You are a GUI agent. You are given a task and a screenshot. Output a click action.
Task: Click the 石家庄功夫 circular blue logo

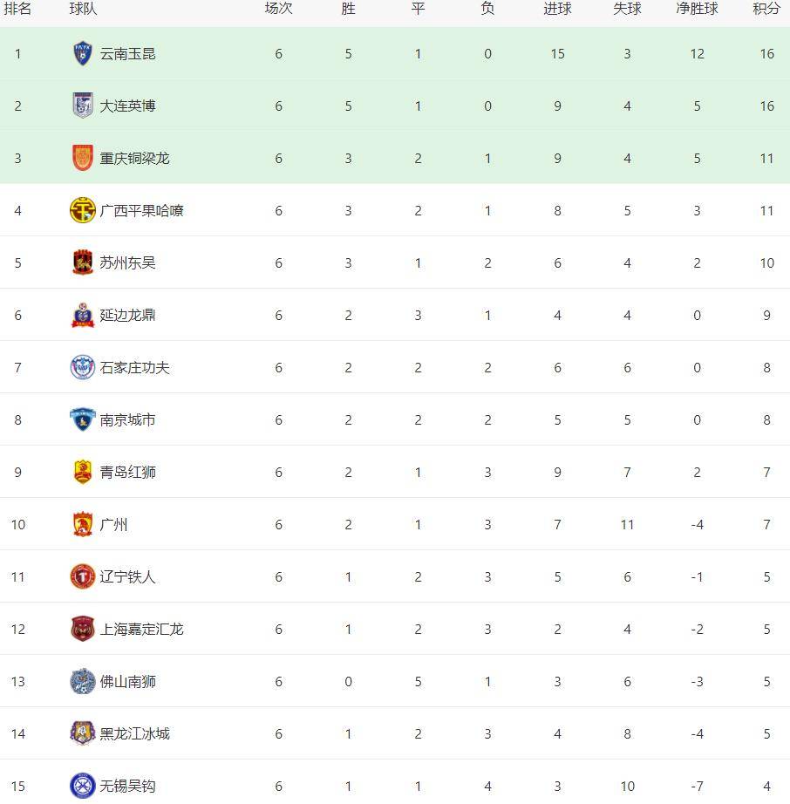coord(83,367)
